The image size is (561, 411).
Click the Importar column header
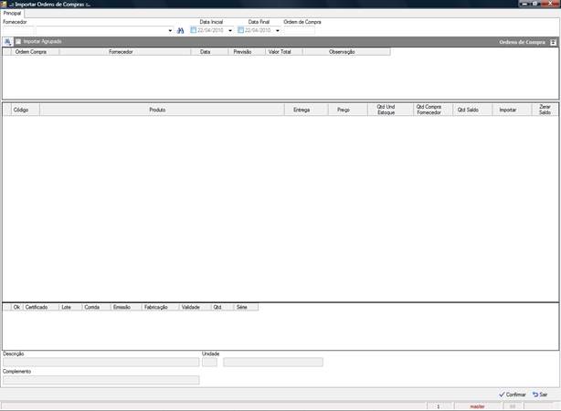click(512, 110)
